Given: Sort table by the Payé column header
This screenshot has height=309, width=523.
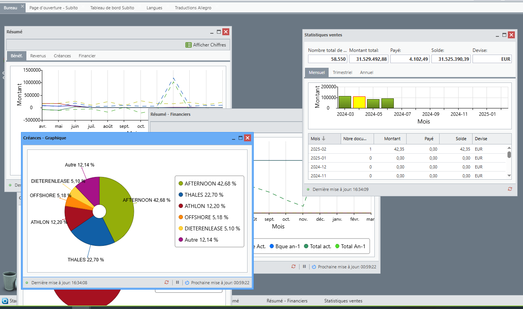Looking at the screenshot, I should [423, 139].
